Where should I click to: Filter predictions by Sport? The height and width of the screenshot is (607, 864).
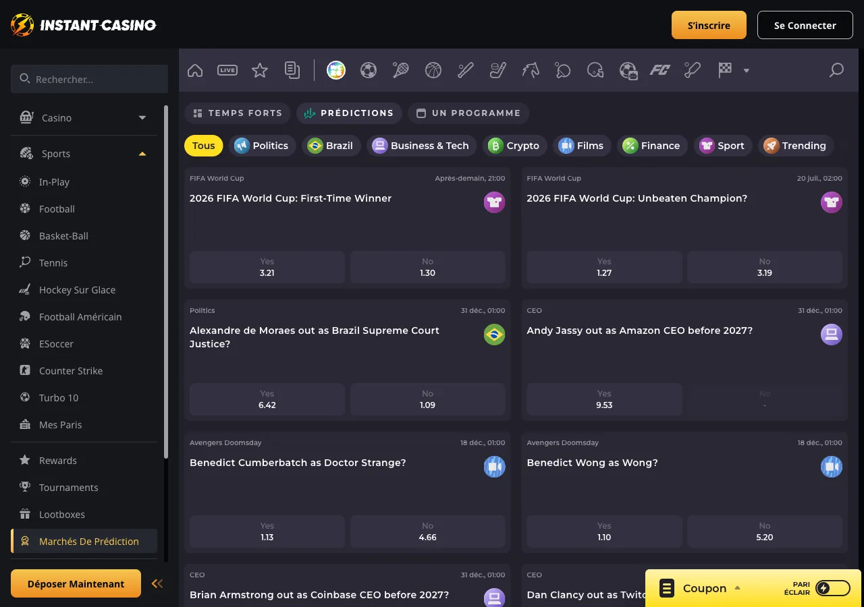[x=723, y=146]
